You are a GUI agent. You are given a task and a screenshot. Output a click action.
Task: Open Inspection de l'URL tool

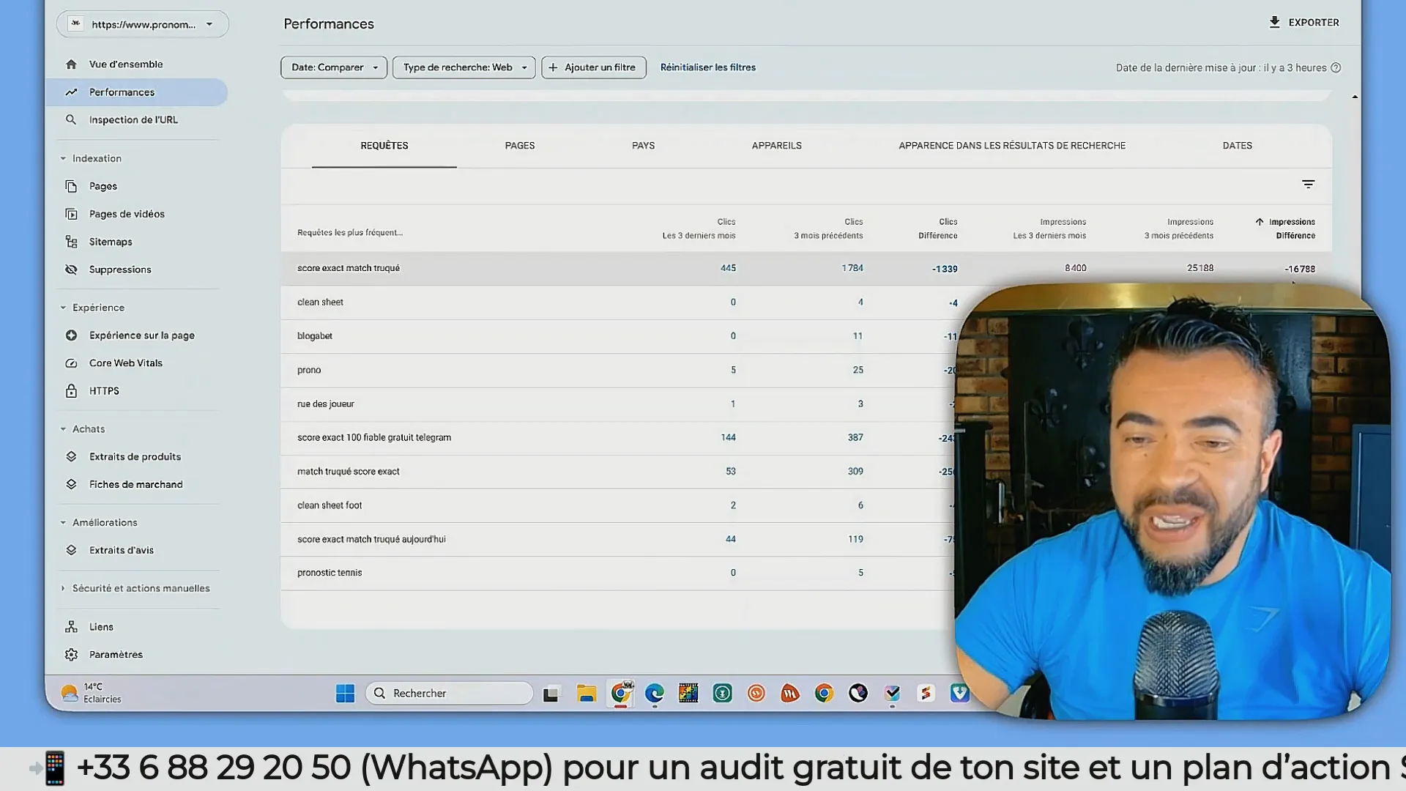133,120
